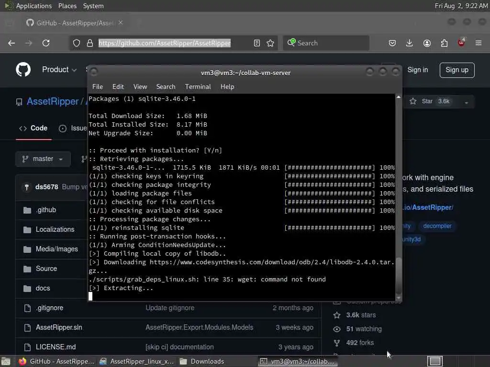Open commit message Update gitignore
This screenshot has height=367, width=490.
(170, 308)
